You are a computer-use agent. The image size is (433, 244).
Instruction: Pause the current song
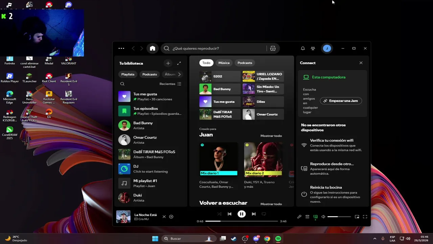click(x=242, y=214)
